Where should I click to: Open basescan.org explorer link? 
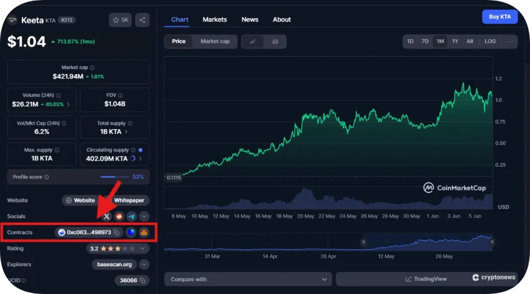tap(114, 265)
